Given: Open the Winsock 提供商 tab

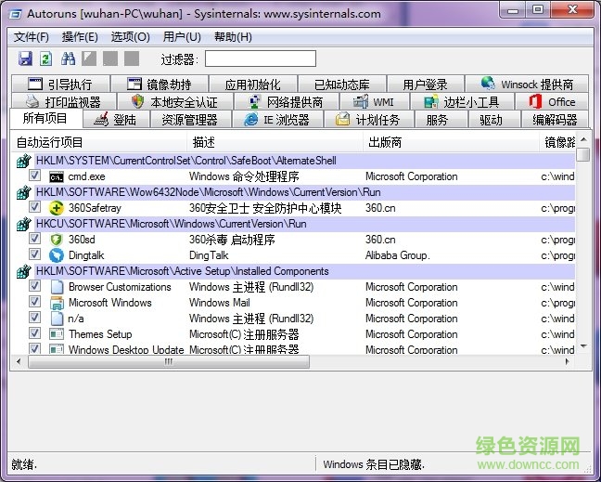Looking at the screenshot, I should click(x=527, y=84).
